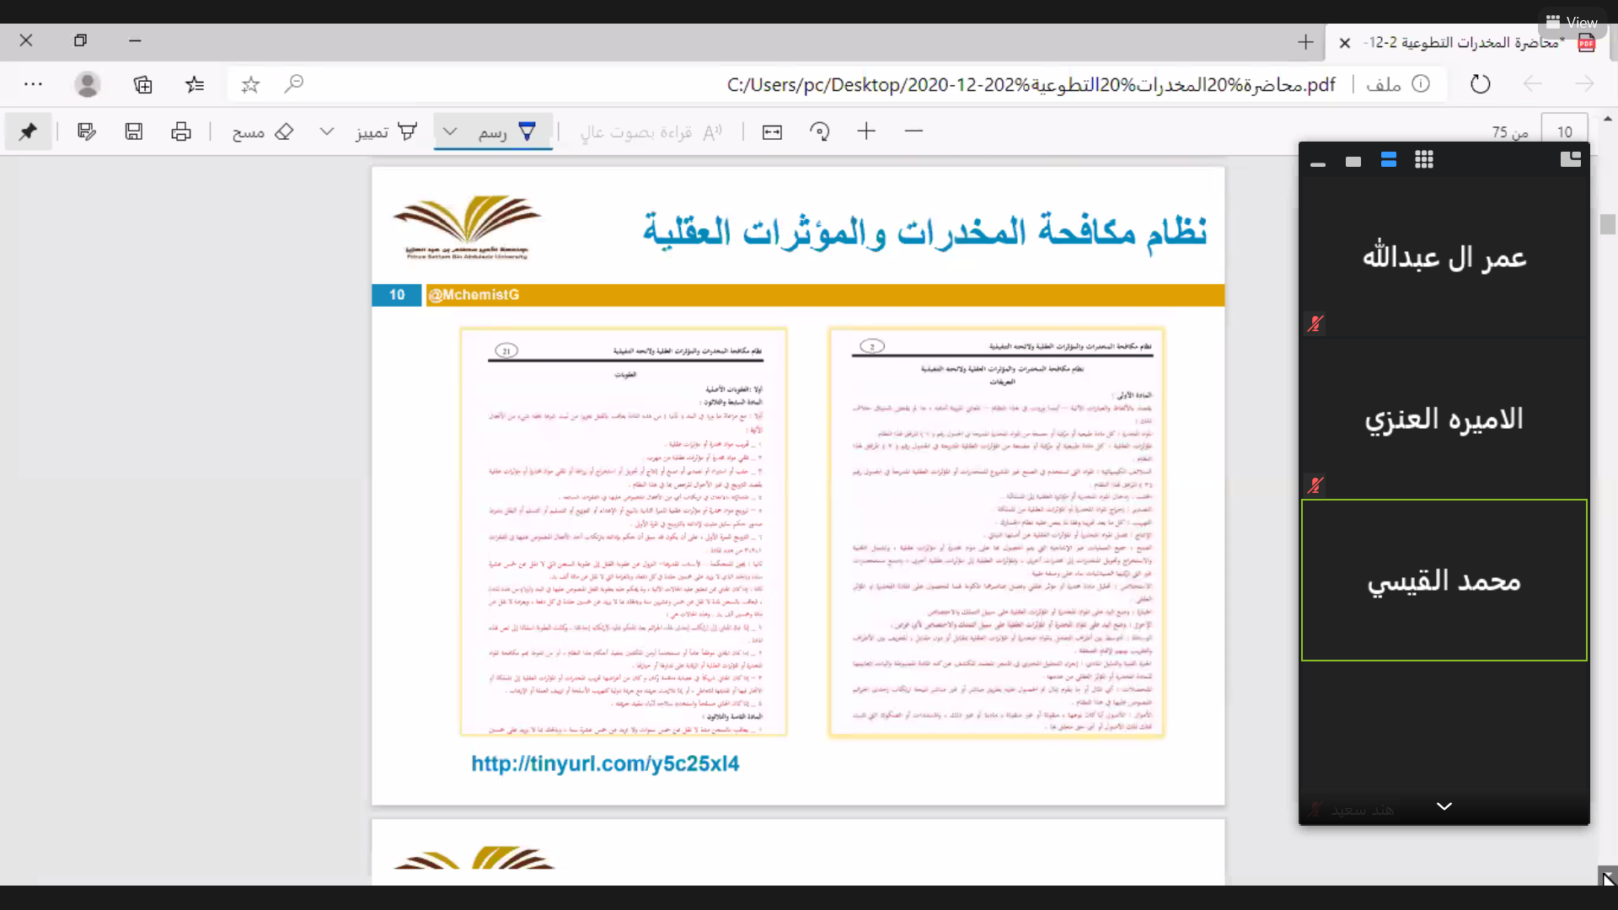Zoom out with the minus icon

click(913, 131)
